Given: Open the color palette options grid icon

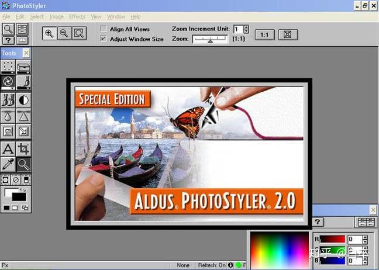Looking at the screenshot, I should coord(366,222).
